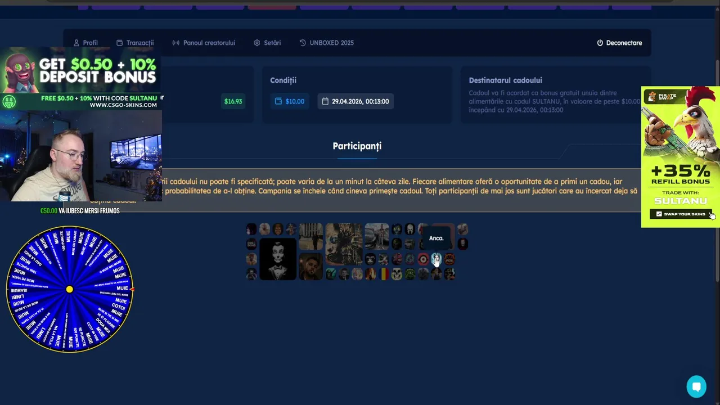720x405 pixels.
Task: Click the 29.04.2026, 00:13:00 date chip
Action: (355, 101)
